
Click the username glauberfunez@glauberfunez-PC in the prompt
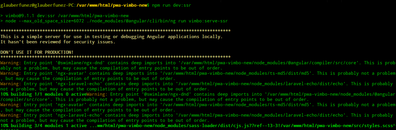(x=38, y=5)
